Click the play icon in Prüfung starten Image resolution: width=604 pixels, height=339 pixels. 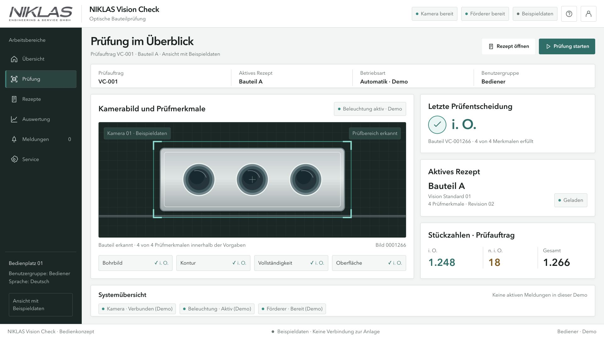pos(548,46)
